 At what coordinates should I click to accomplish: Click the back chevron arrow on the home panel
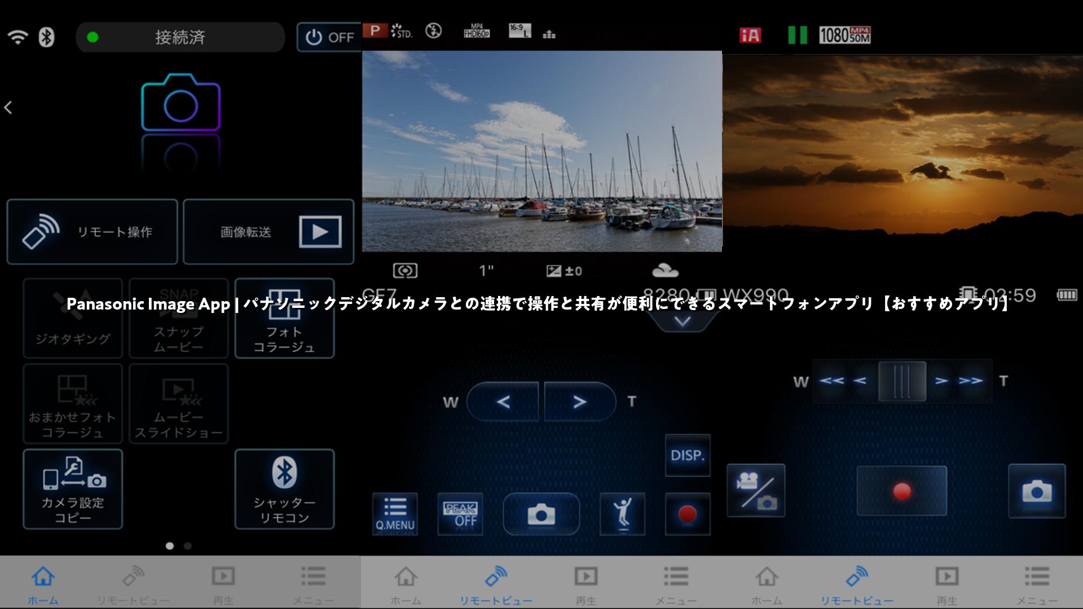(x=8, y=107)
